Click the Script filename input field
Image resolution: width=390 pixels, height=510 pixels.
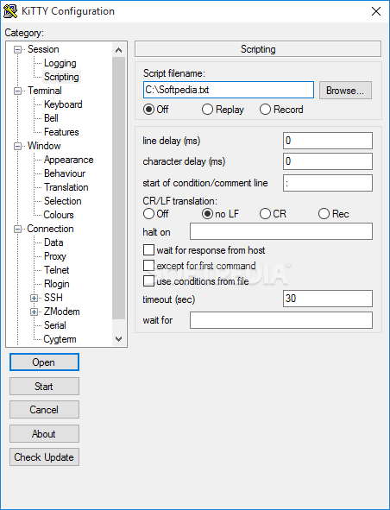coord(229,90)
